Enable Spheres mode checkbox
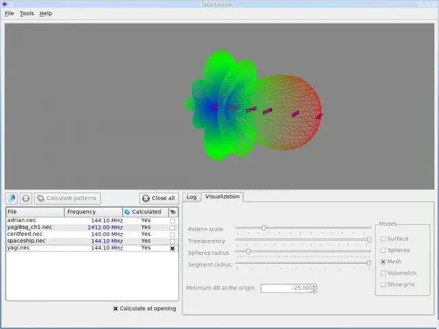439x329 pixels. tap(383, 250)
